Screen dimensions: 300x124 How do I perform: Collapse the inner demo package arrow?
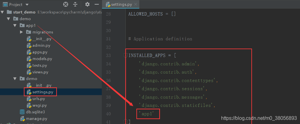pyautogui.click(x=15, y=79)
